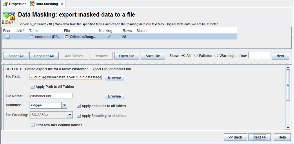
Task: Uncheck Apply Path to All Tables
Action: tap(32, 87)
